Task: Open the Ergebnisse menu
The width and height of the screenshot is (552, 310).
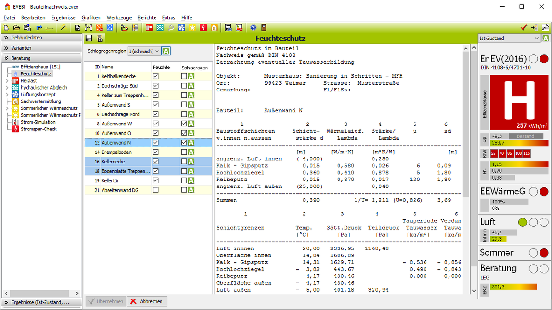Action: coord(63,17)
